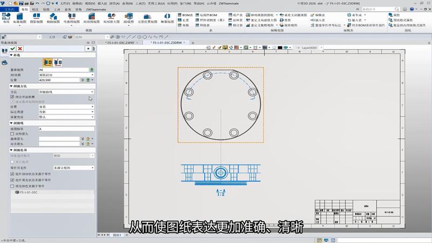The width and height of the screenshot is (432, 243).
Task: Switch to the F5-I-01-03C.Z3PRT document tab
Action: (x=119, y=42)
